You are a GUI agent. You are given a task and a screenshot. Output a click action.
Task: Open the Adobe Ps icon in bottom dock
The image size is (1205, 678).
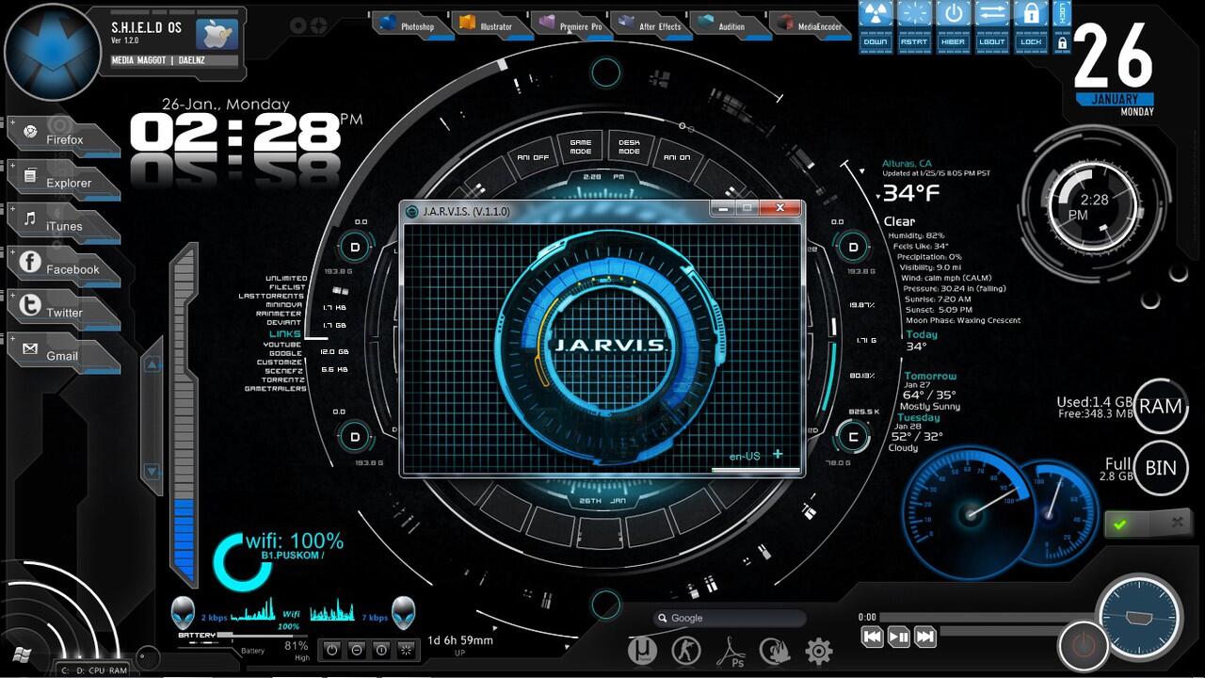tap(731, 651)
